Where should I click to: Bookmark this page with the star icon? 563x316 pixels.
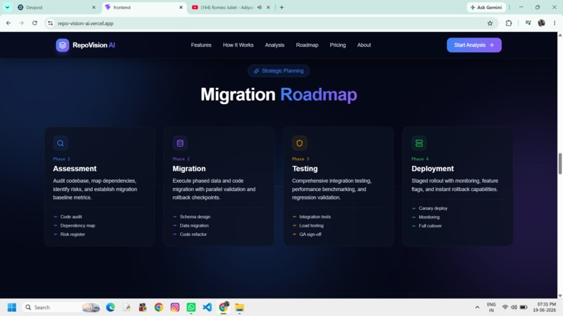click(490, 23)
